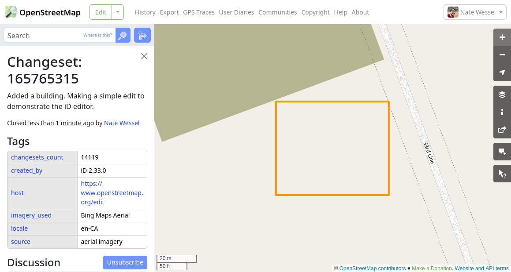Open the changesets_count tag key link

[x=37, y=157]
